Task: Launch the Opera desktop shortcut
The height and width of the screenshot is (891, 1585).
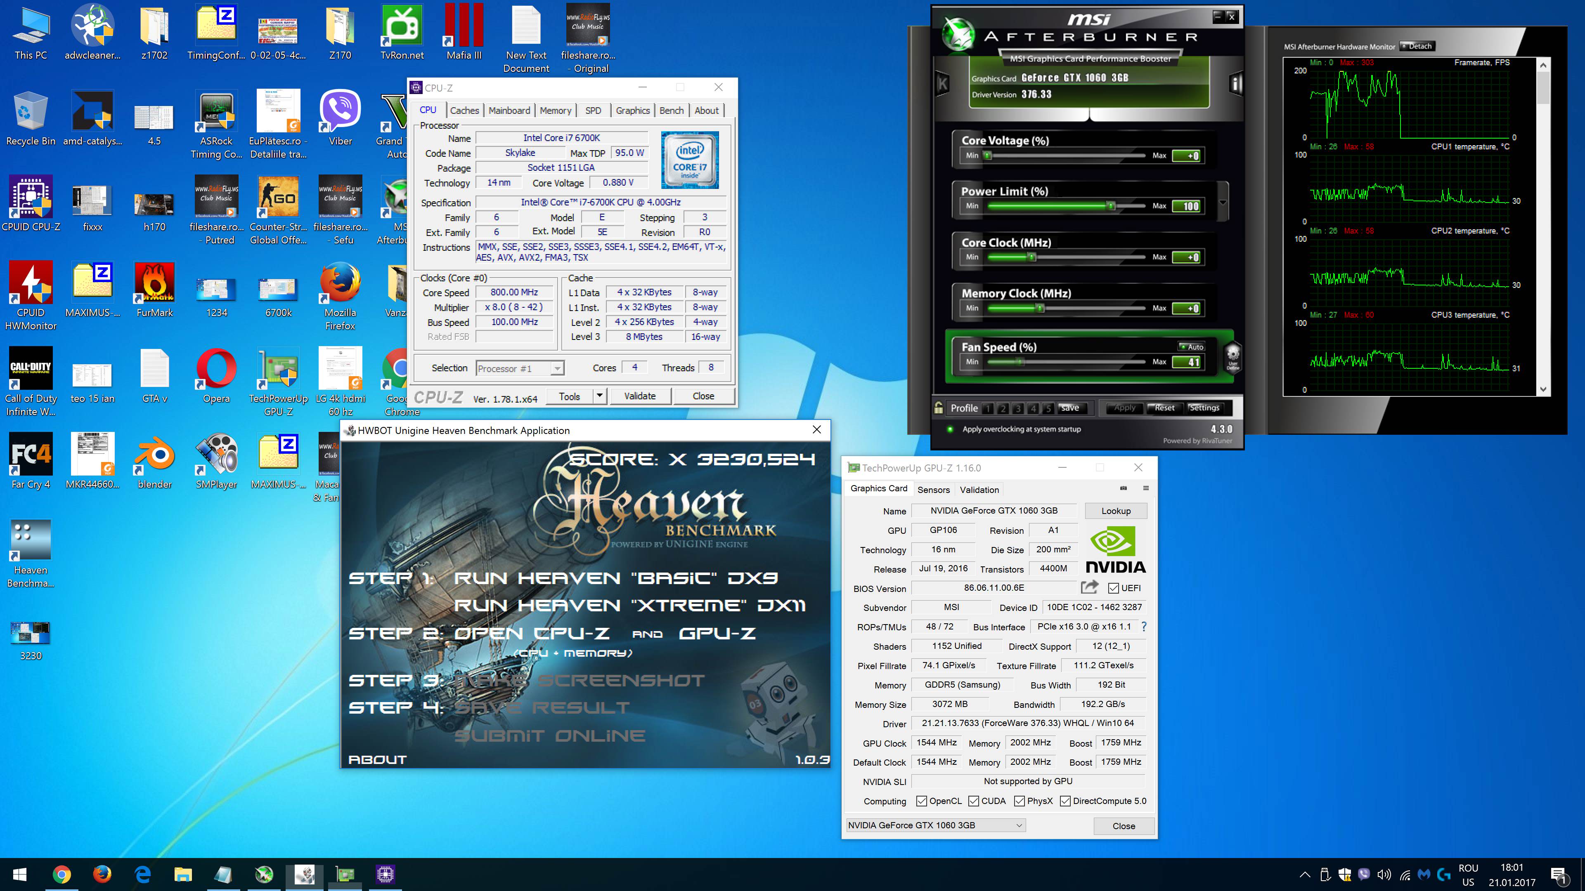Action: point(217,376)
